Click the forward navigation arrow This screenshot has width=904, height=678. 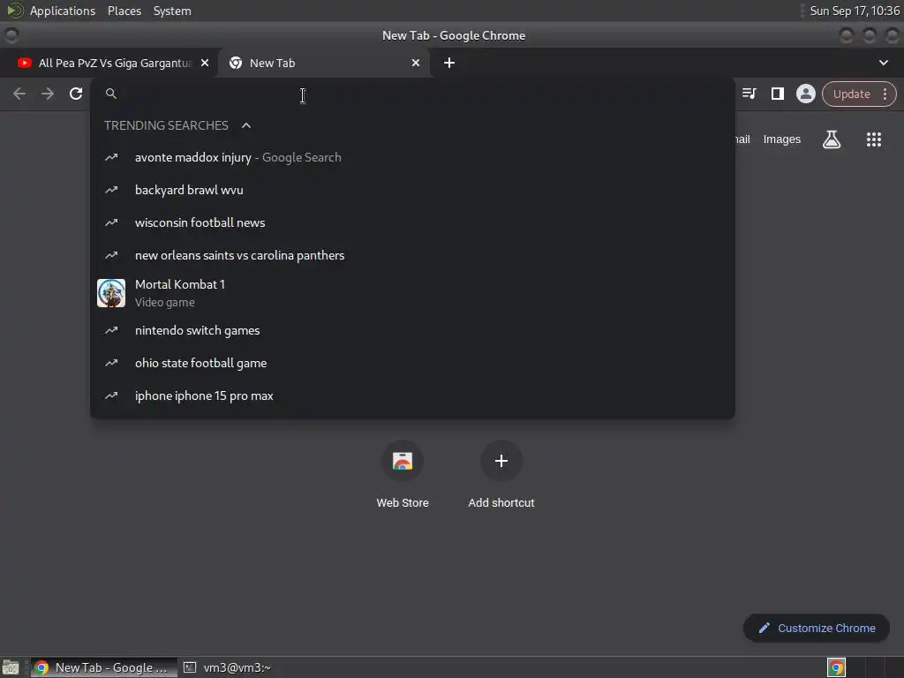tap(48, 94)
